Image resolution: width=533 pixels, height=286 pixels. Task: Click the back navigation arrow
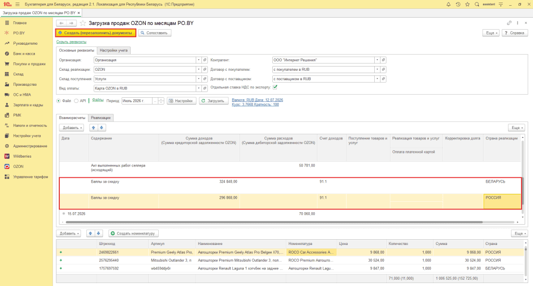coord(61,23)
